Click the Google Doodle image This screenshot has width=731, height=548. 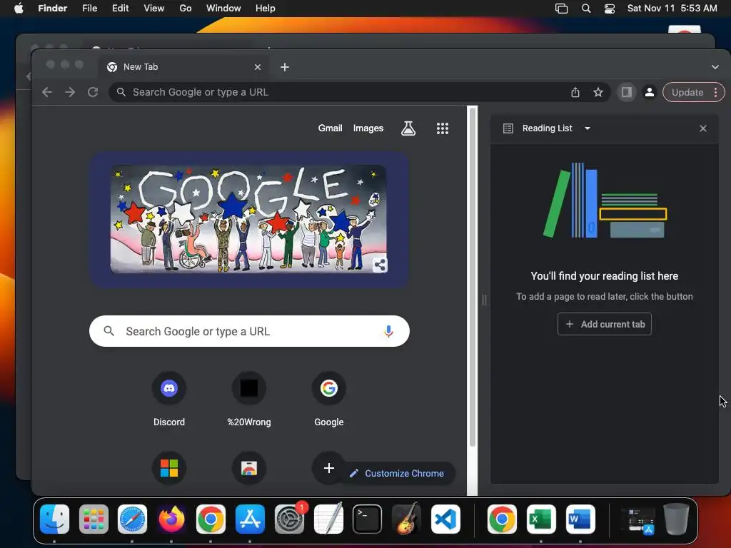pyautogui.click(x=248, y=219)
